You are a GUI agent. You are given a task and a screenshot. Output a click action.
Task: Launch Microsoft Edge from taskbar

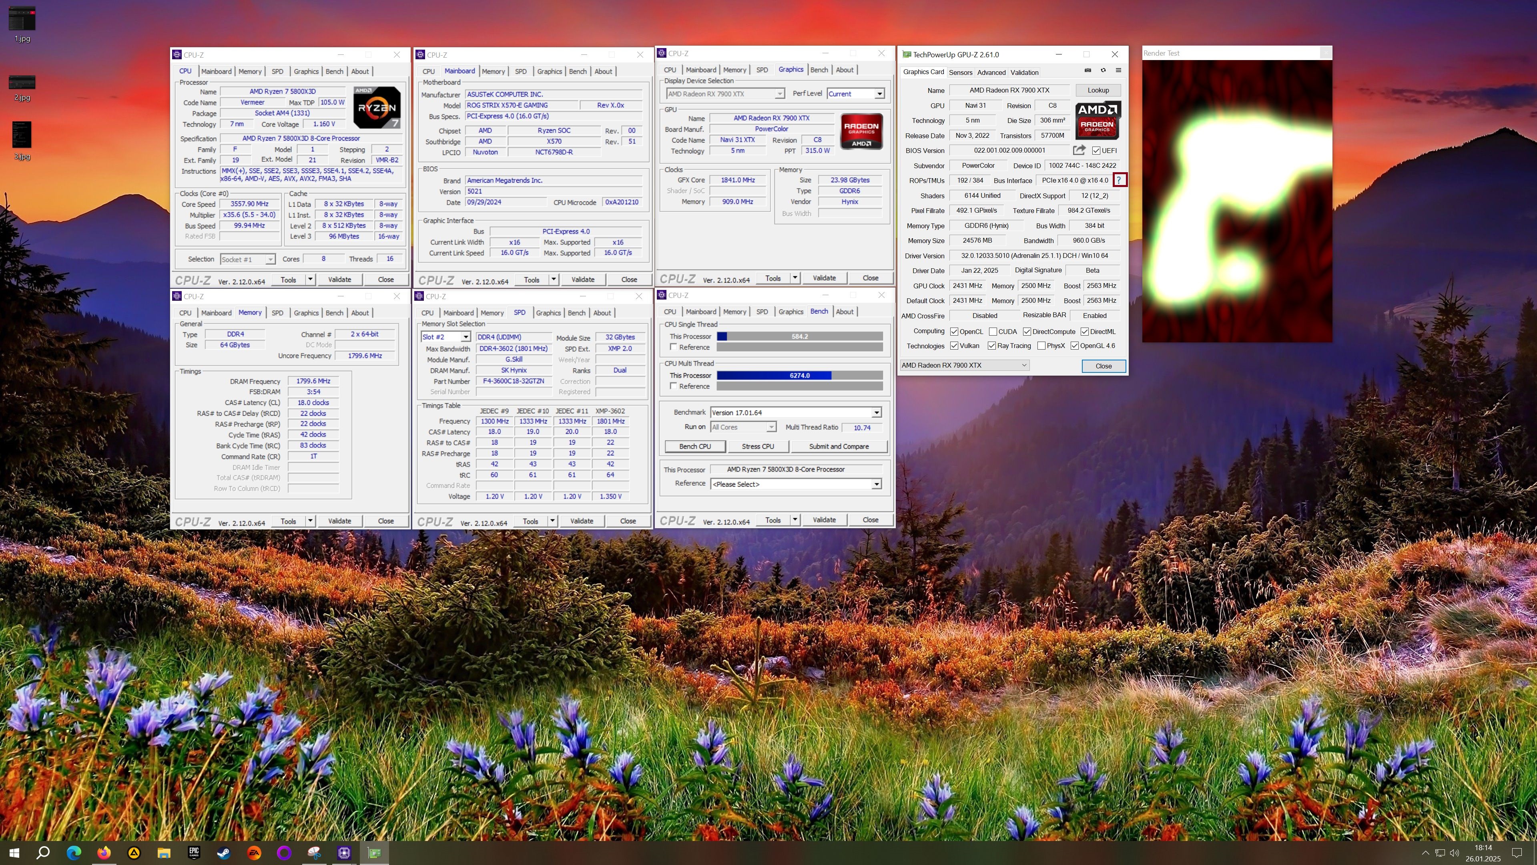point(73,853)
